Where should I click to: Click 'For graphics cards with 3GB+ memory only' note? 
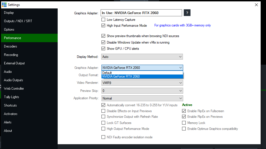click(x=183, y=25)
